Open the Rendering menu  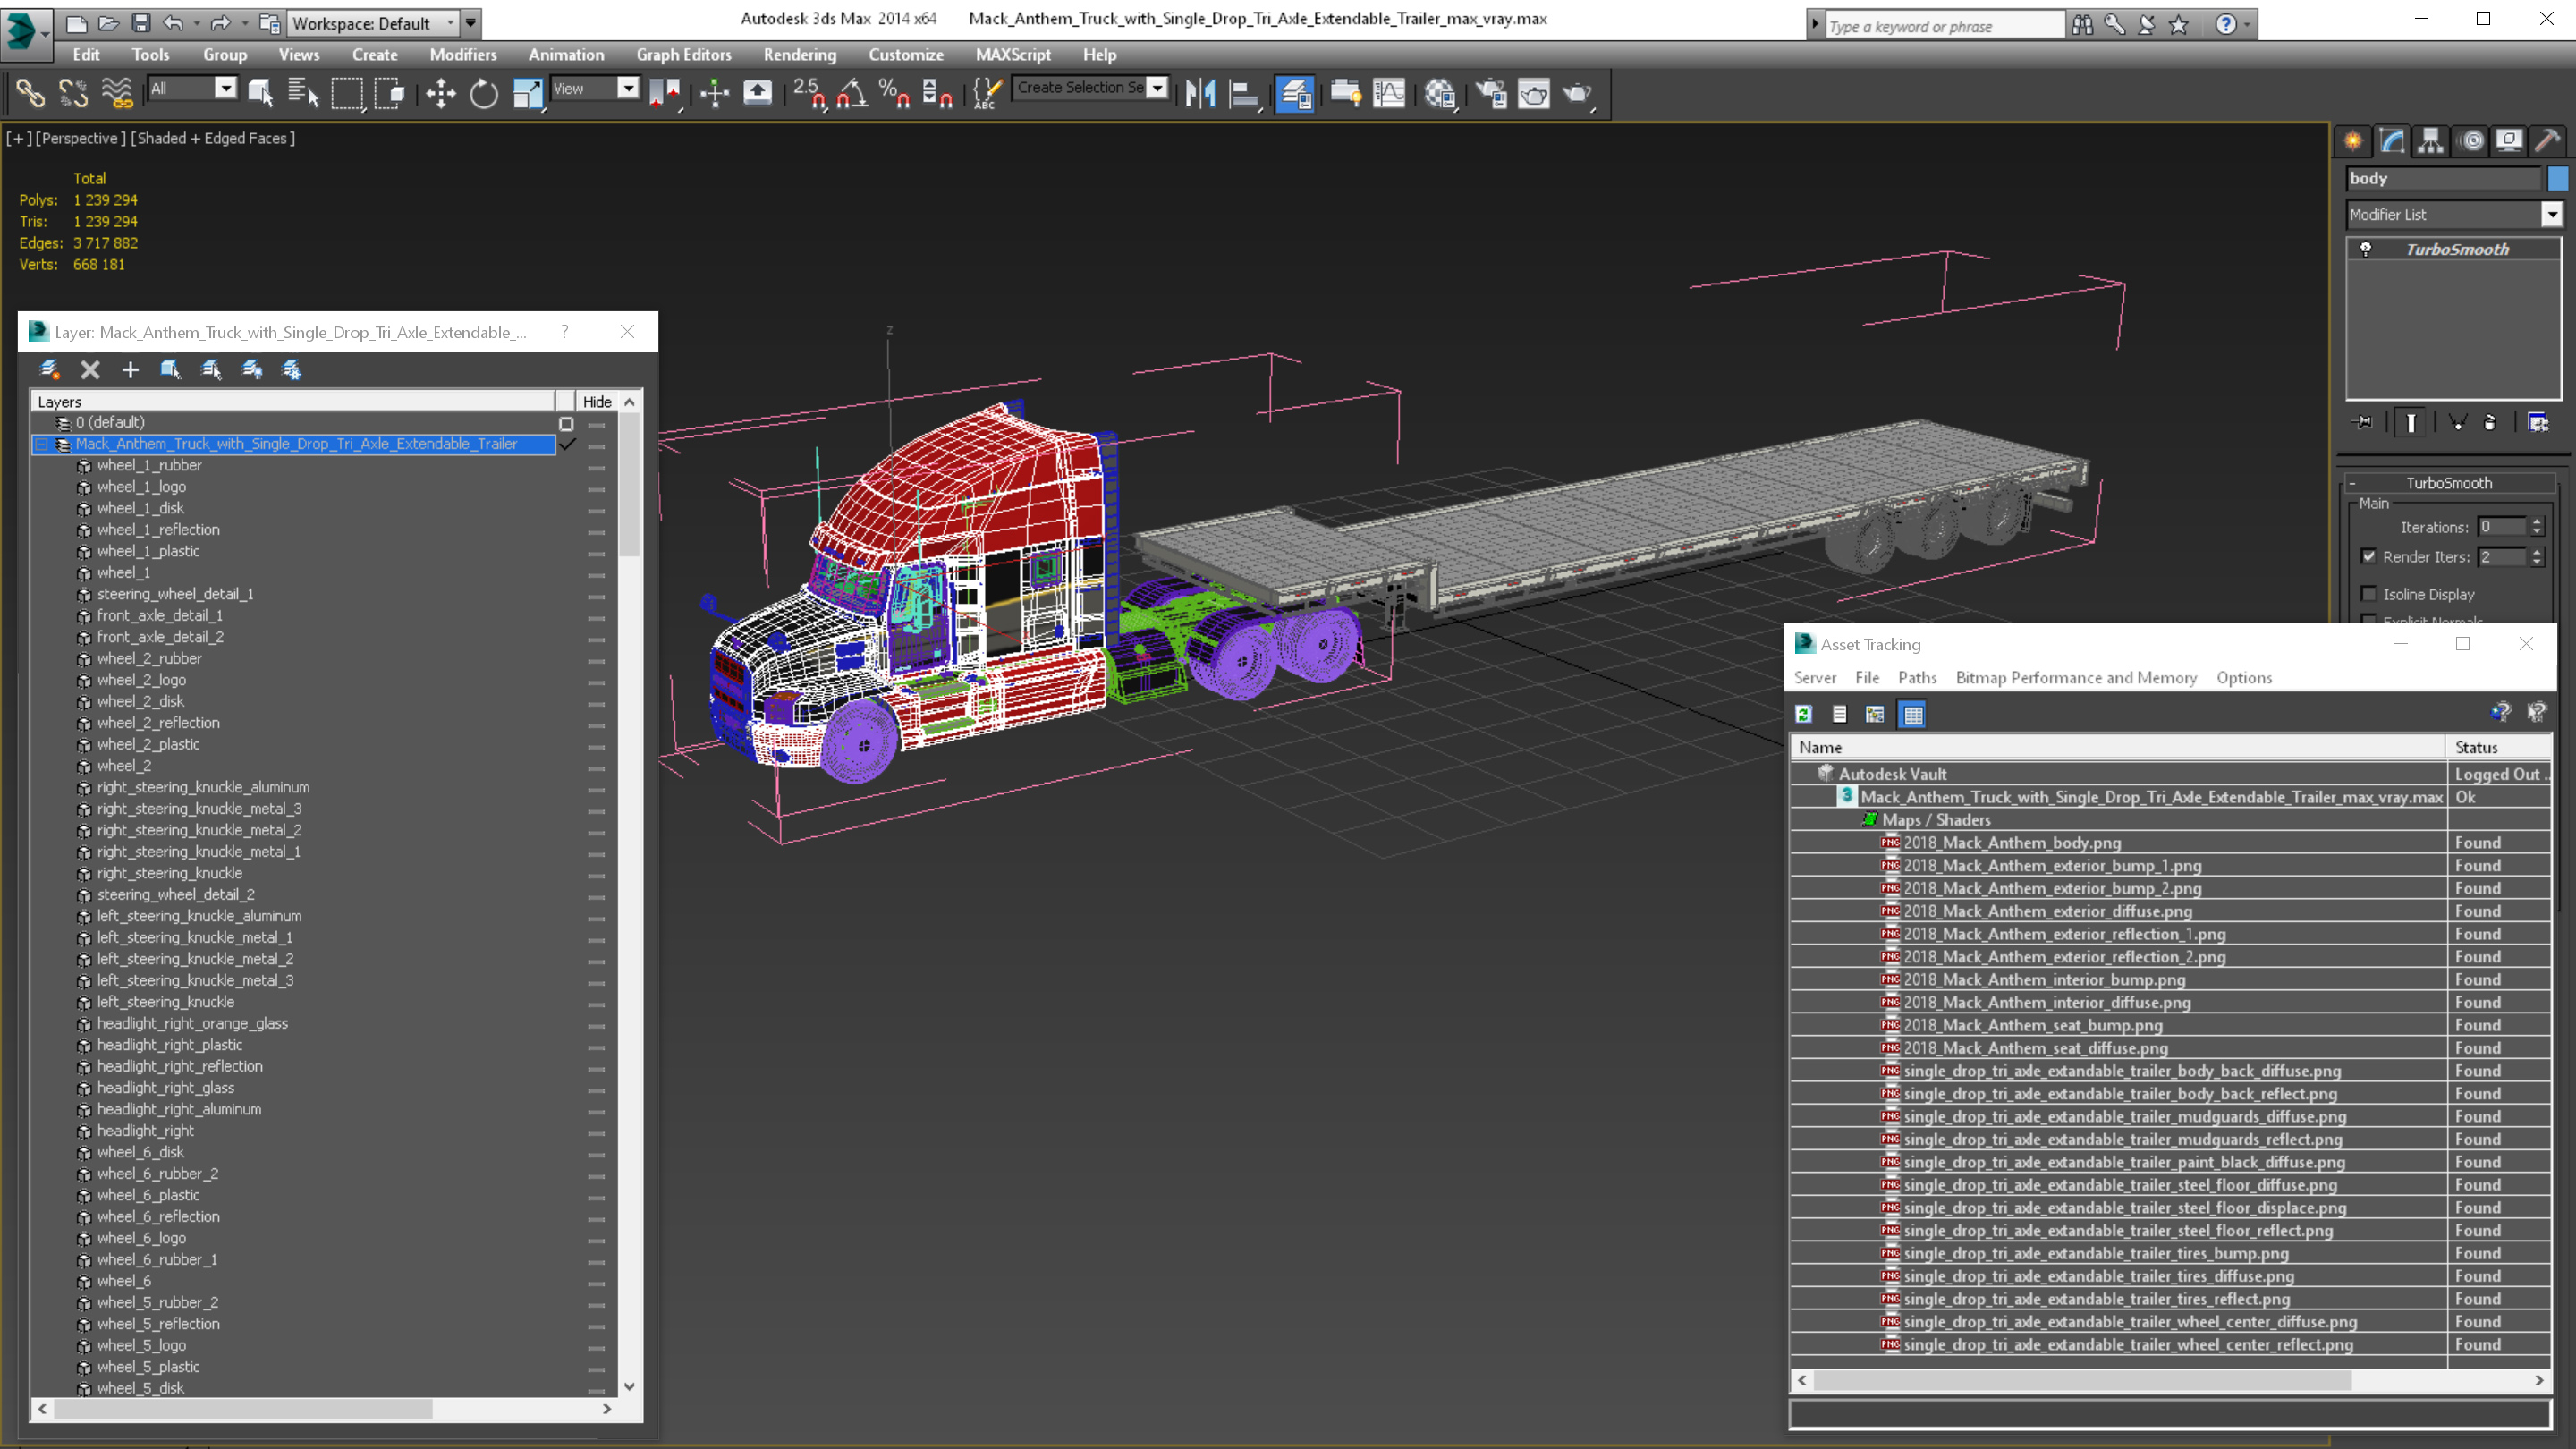(x=799, y=55)
